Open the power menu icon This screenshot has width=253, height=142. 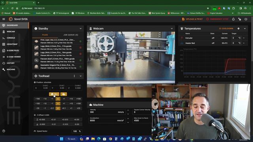pyautogui.click(x=246, y=19)
